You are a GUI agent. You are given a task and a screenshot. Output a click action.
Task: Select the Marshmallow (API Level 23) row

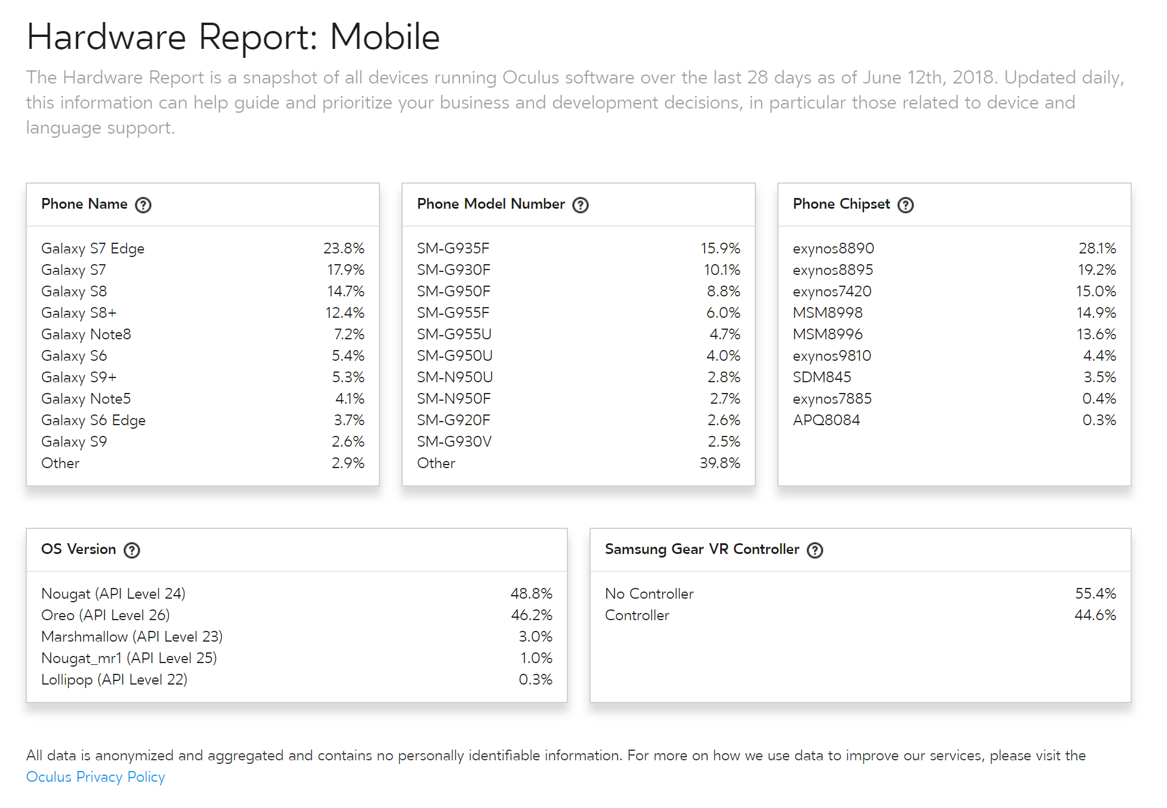pos(132,637)
